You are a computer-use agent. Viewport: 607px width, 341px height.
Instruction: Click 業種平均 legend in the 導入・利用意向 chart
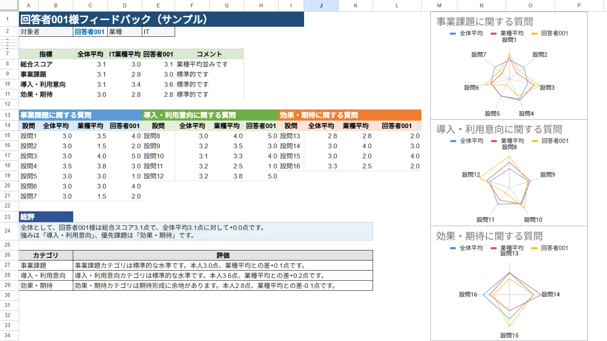pyautogui.click(x=507, y=141)
